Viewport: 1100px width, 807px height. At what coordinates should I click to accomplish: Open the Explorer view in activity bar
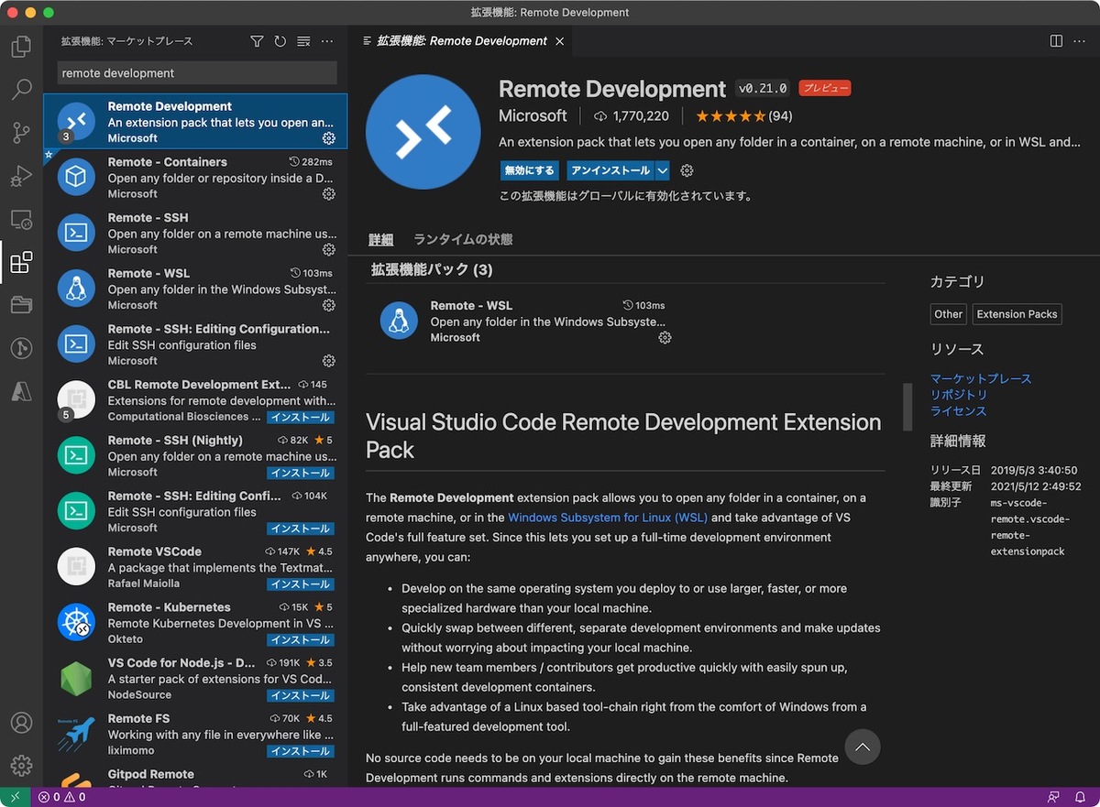pyautogui.click(x=21, y=46)
